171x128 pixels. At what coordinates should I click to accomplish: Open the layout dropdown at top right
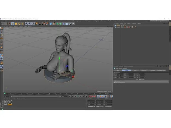[160, 21]
